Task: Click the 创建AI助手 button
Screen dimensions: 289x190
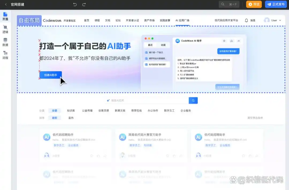Action: click(51, 75)
